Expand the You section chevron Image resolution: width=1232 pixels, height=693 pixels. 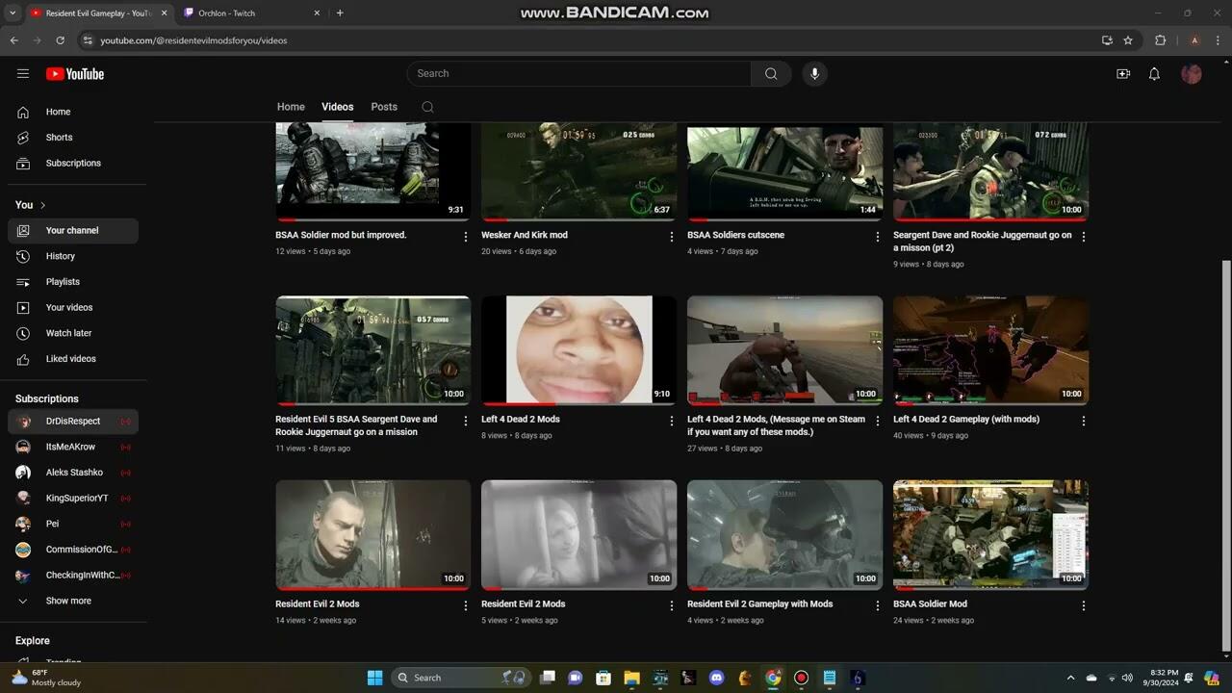(42, 205)
